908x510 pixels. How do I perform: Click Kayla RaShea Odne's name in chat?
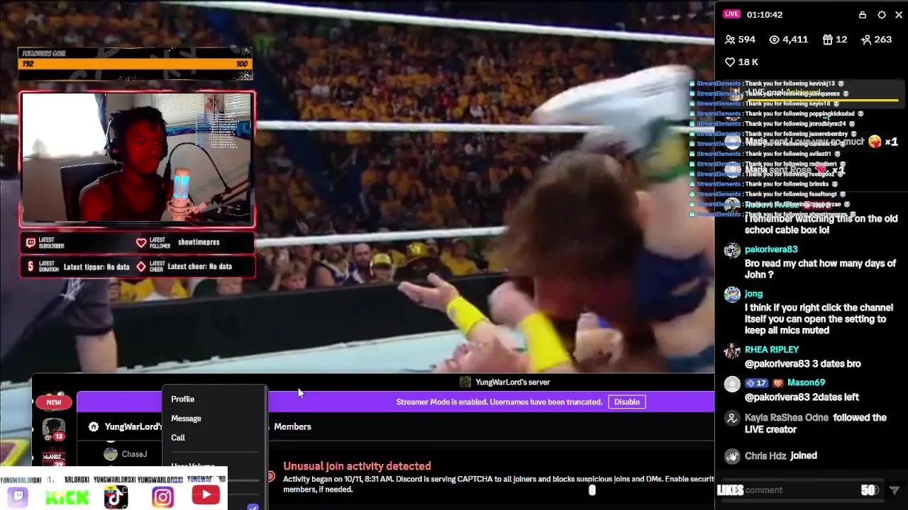click(x=787, y=418)
